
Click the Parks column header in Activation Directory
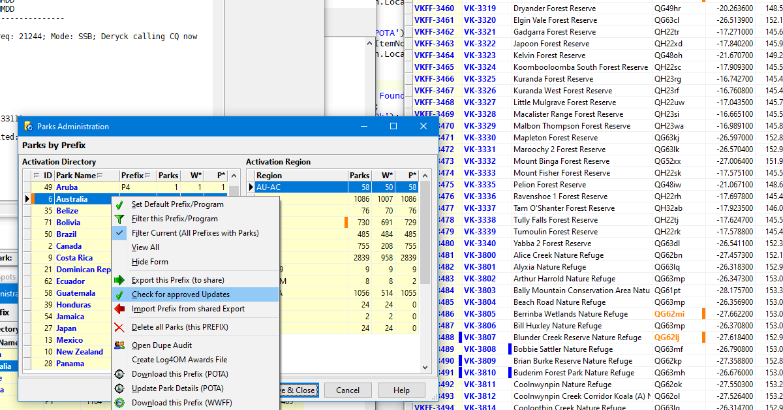click(x=168, y=176)
